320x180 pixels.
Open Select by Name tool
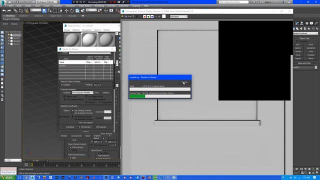(x=49, y=10)
